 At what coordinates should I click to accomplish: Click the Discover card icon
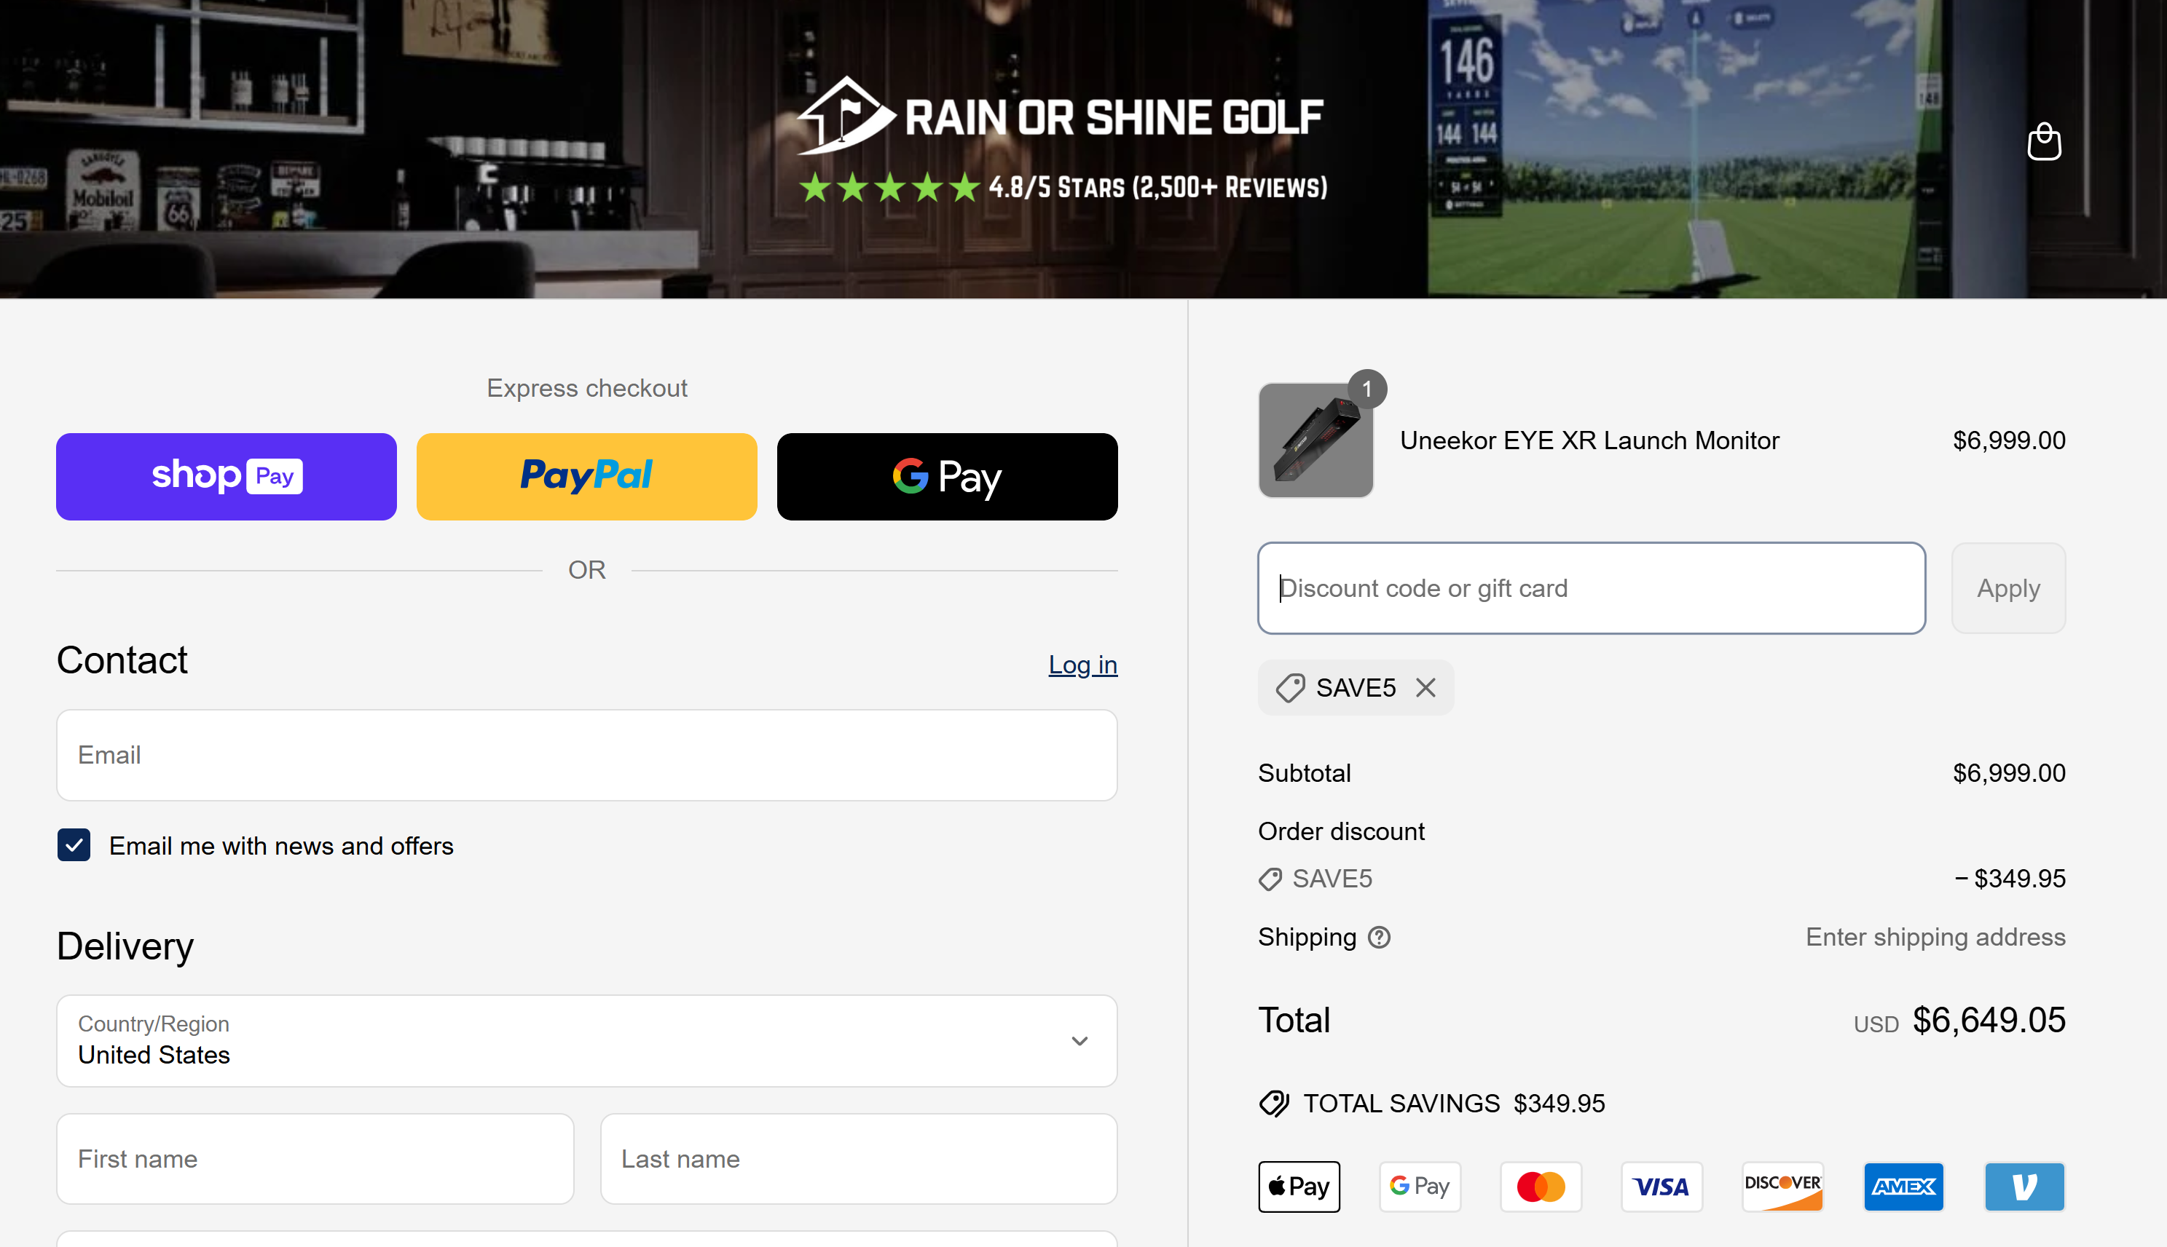coord(1782,1186)
